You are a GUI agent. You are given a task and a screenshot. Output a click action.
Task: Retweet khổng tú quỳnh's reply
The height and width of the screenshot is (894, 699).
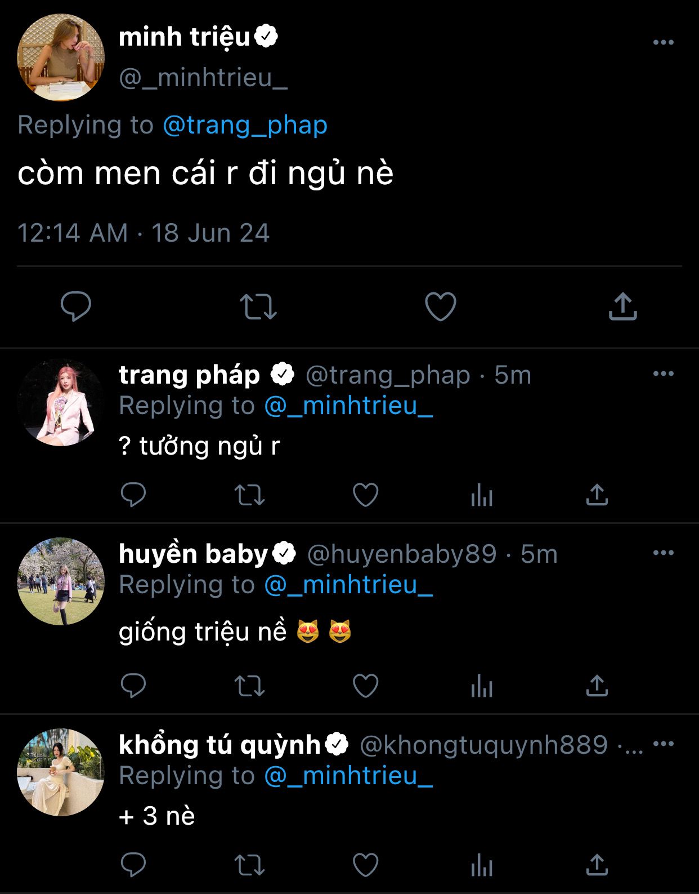tap(249, 865)
